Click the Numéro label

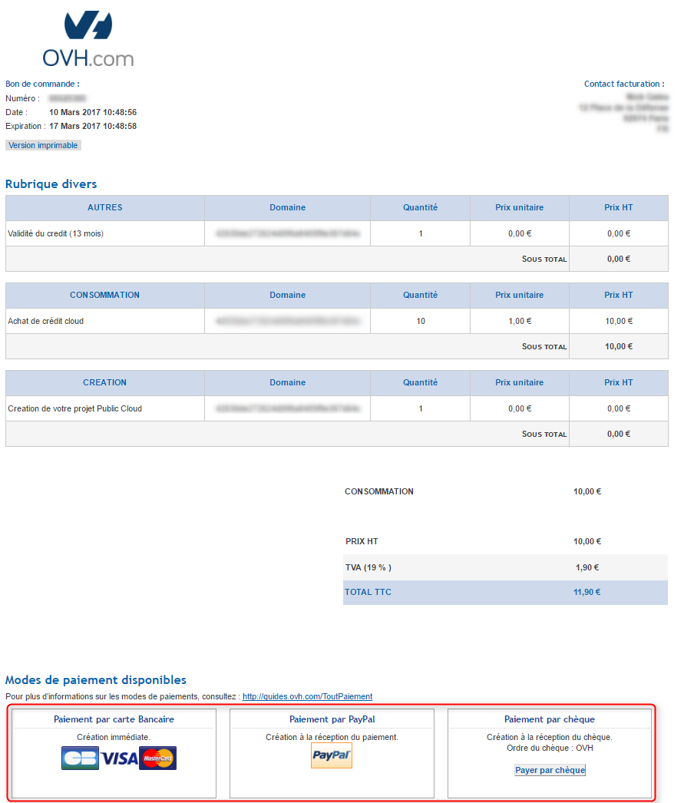tap(22, 98)
